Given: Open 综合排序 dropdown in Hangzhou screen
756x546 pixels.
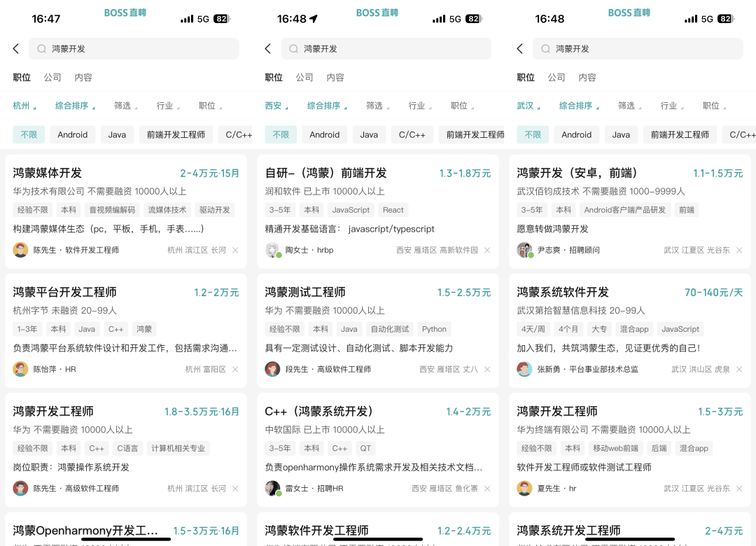Looking at the screenshot, I should [75, 106].
